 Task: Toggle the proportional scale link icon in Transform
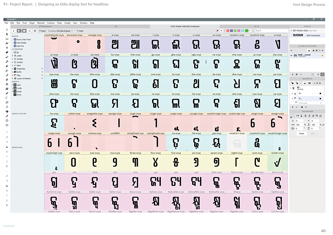(323, 125)
